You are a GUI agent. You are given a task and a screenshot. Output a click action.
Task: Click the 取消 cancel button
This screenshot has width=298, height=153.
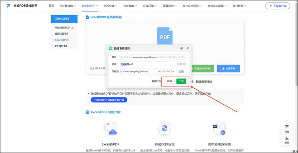point(169,81)
